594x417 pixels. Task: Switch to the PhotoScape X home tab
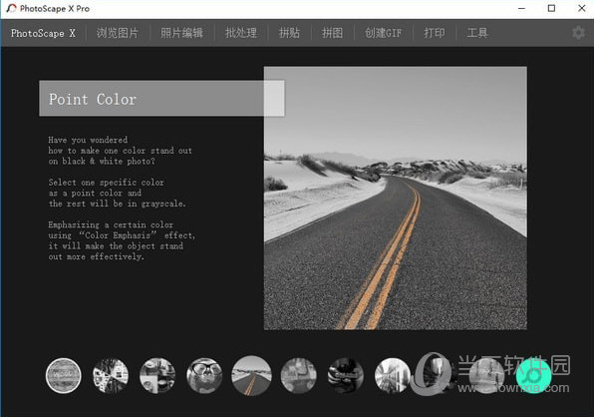(x=43, y=33)
